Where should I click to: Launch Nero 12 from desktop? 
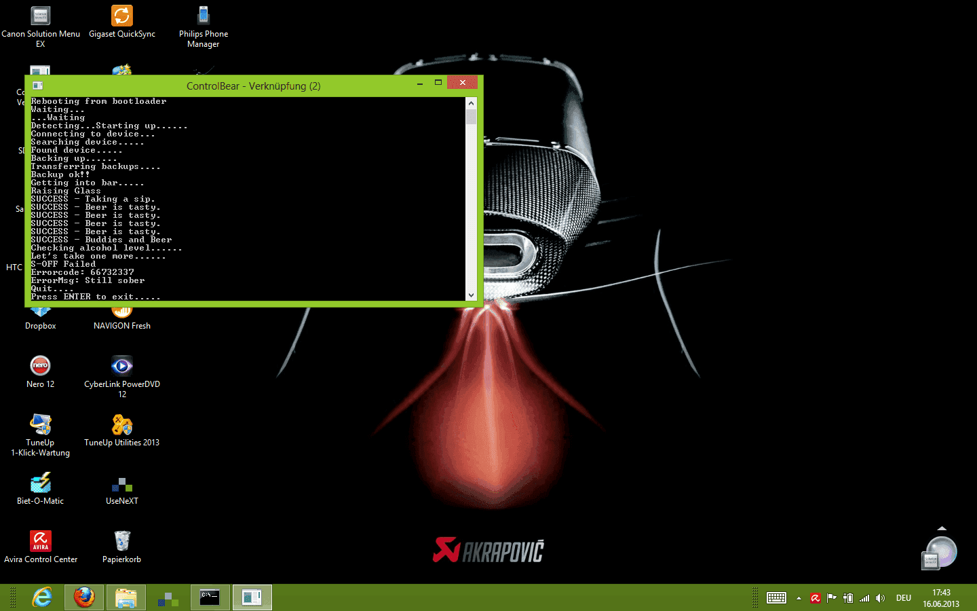[x=41, y=371]
